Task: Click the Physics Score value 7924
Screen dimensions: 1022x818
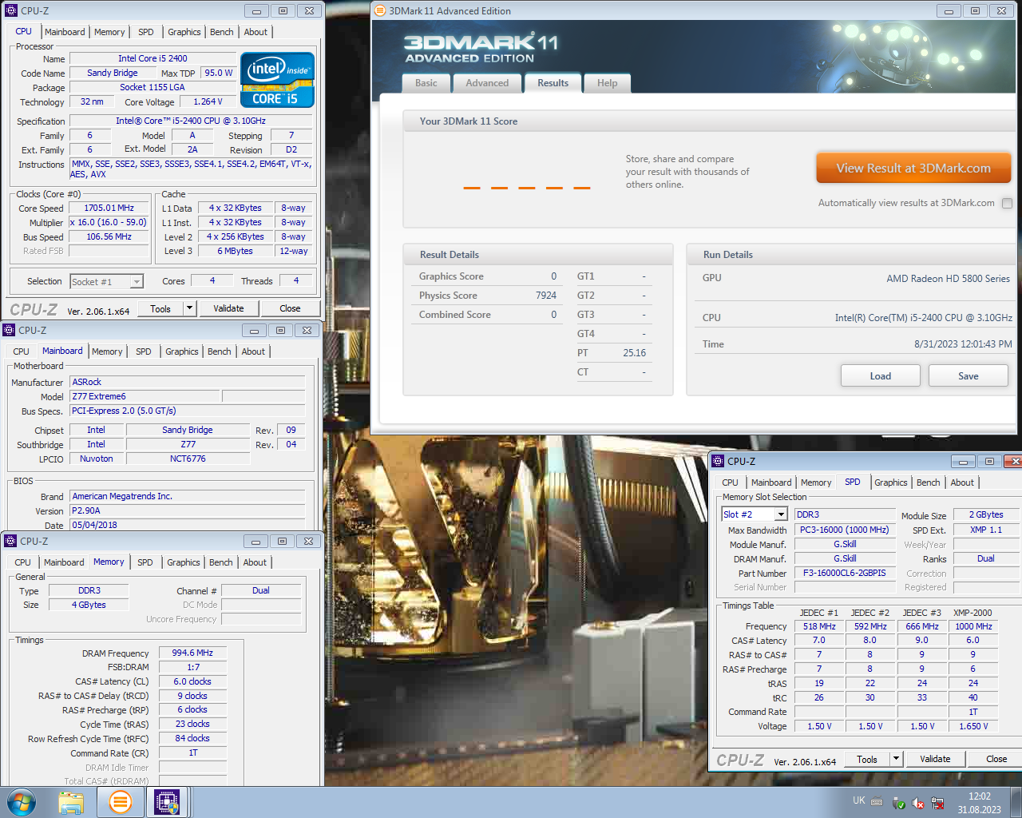Action: pos(546,296)
